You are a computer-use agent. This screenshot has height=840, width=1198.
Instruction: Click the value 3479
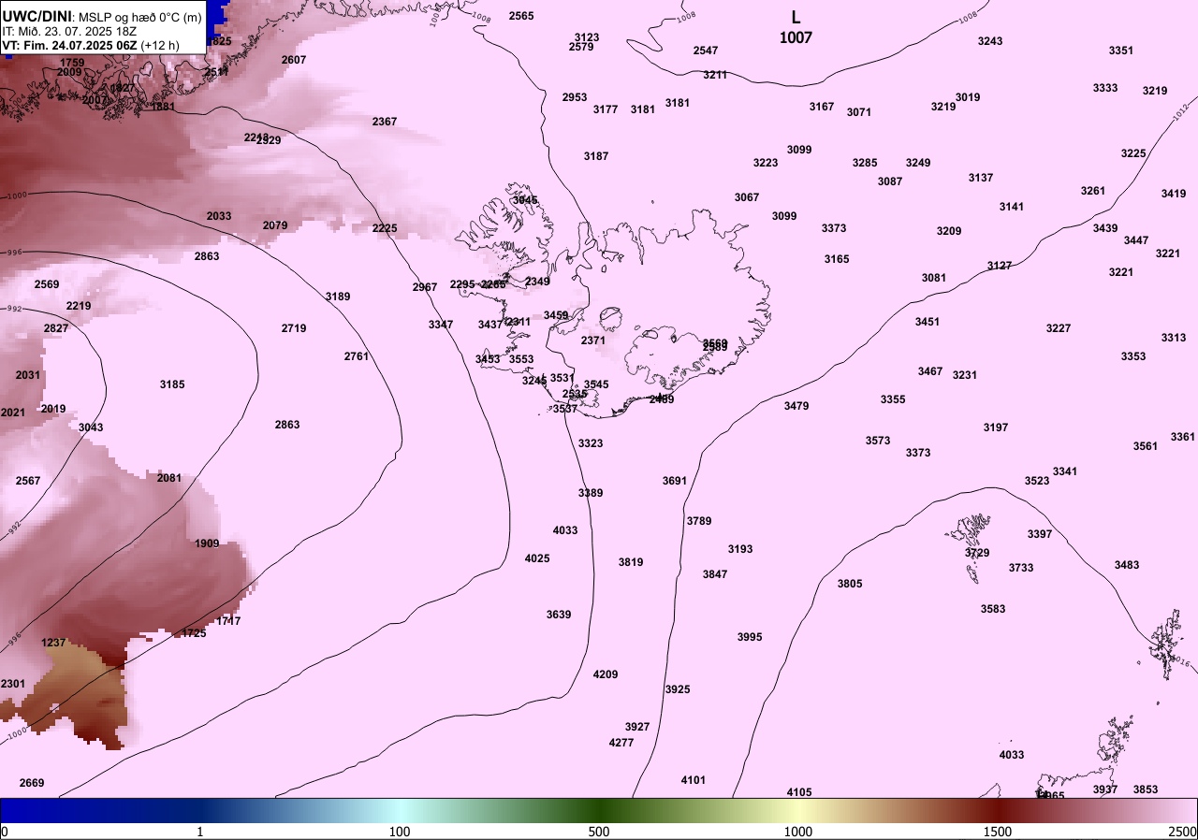click(796, 406)
